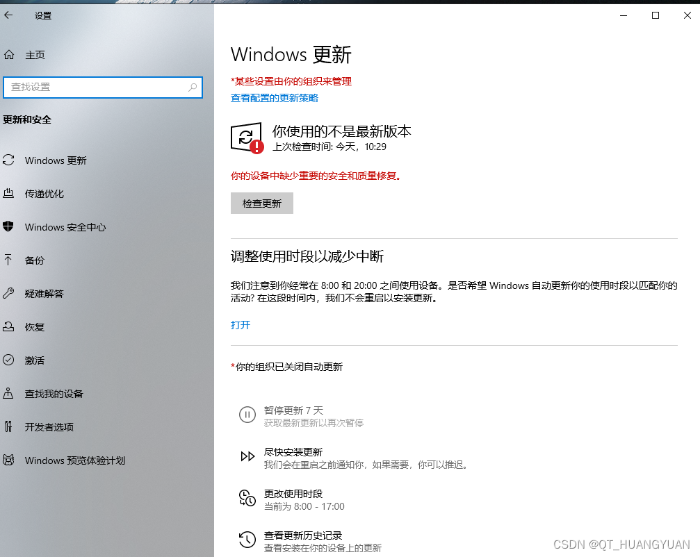Click the back arrow in Settings header
The height and width of the screenshot is (557, 700).
coord(8,15)
